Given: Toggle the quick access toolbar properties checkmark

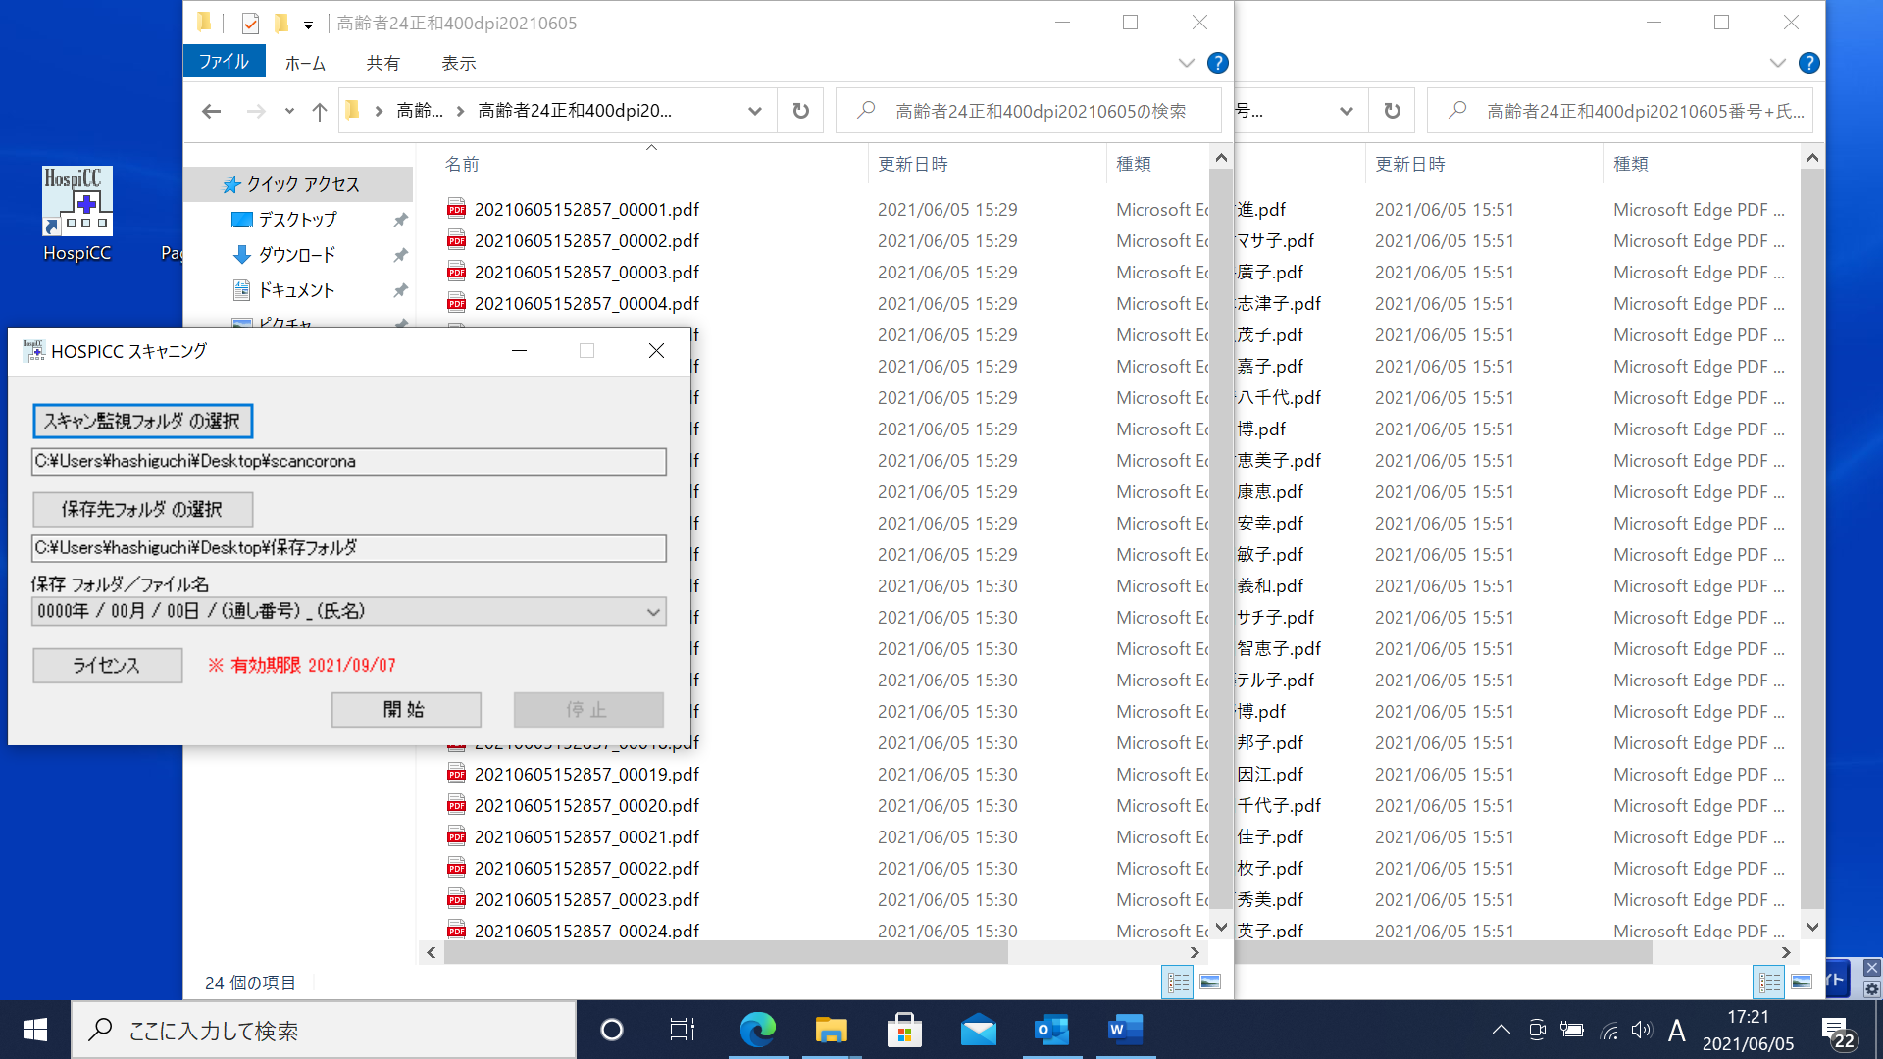Looking at the screenshot, I should tap(250, 23).
